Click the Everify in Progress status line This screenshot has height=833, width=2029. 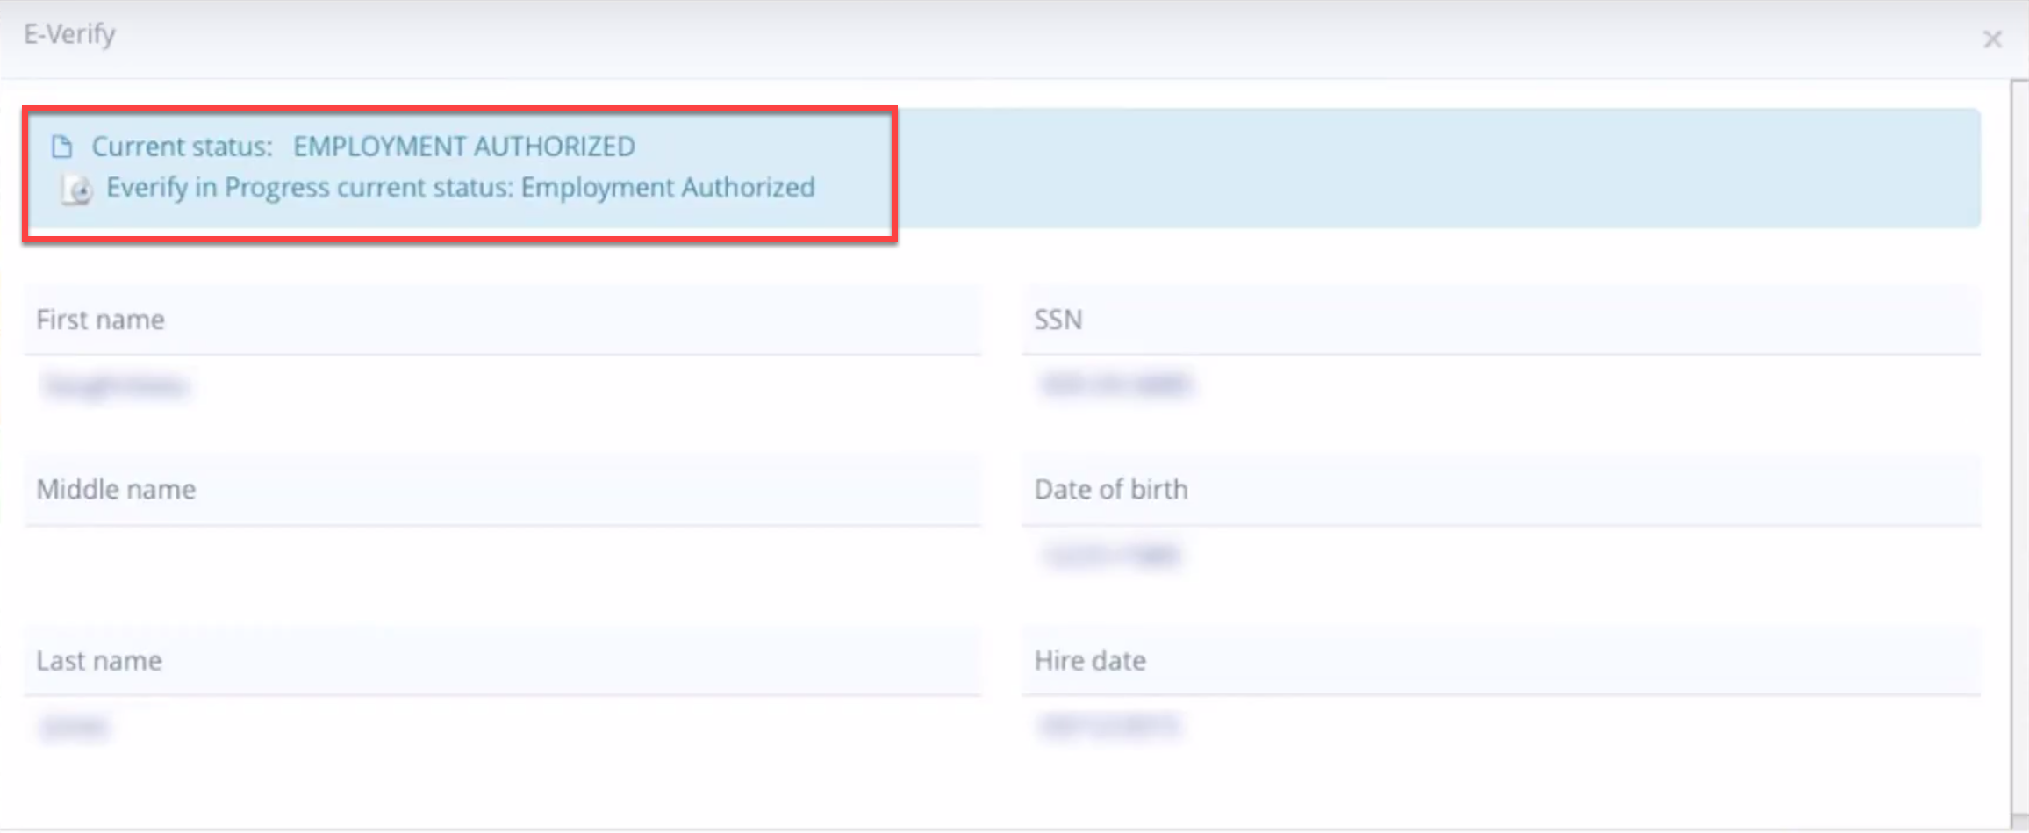click(x=461, y=187)
